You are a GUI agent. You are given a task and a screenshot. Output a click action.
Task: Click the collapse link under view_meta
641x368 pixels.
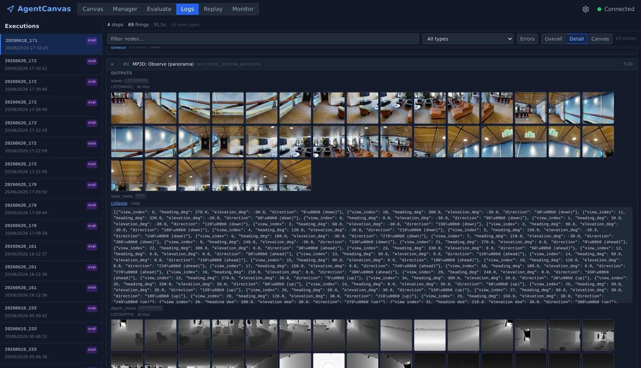coord(119,203)
